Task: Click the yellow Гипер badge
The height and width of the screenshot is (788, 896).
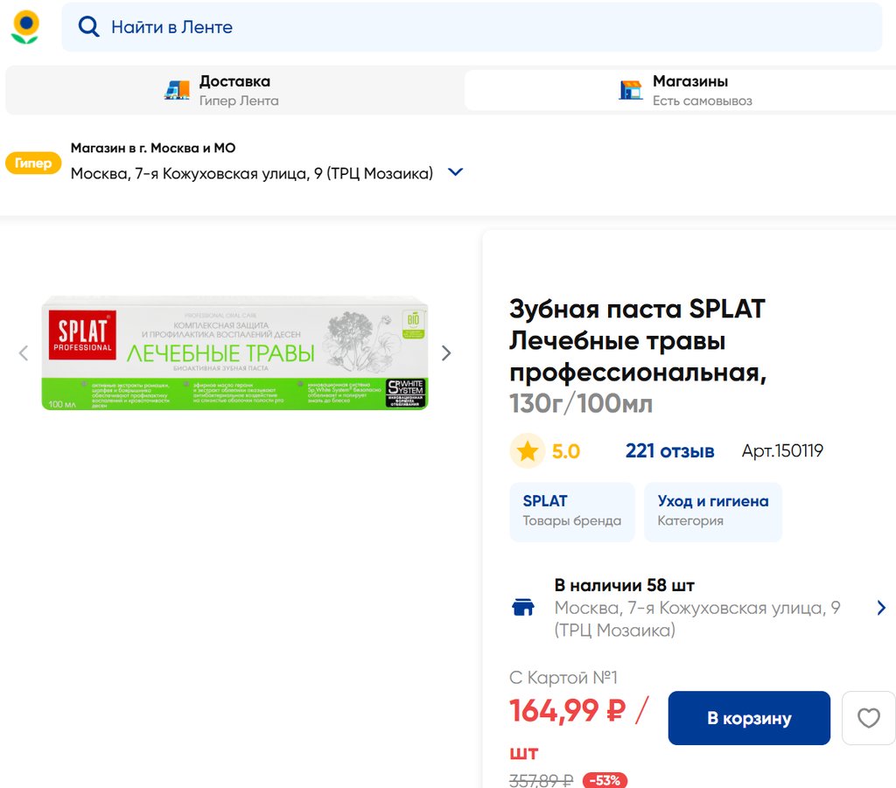Action: (33, 163)
